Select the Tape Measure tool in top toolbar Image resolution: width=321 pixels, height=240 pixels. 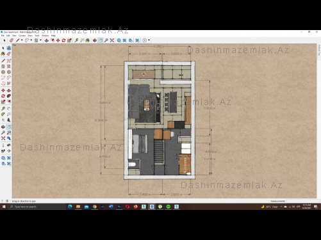[76, 40]
